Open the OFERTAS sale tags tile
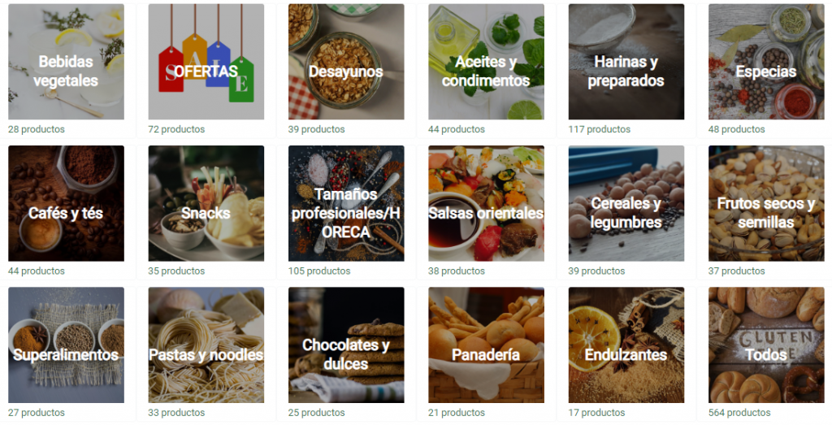The image size is (832, 425). tap(206, 62)
